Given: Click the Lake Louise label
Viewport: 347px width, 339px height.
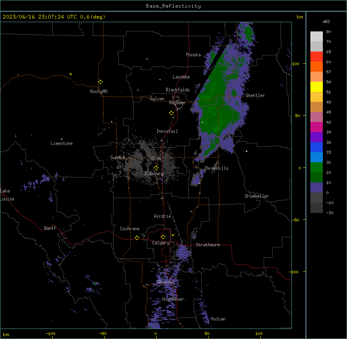Looking at the screenshot, I should [7, 195].
